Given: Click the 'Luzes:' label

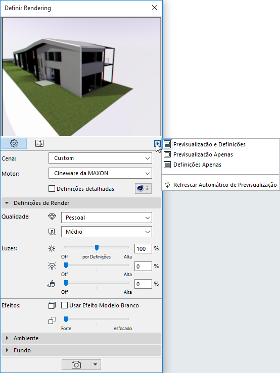Looking at the screenshot, I should 9,249.
